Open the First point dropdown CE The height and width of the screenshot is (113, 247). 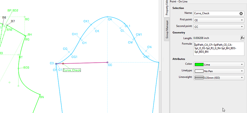click(x=219, y=20)
